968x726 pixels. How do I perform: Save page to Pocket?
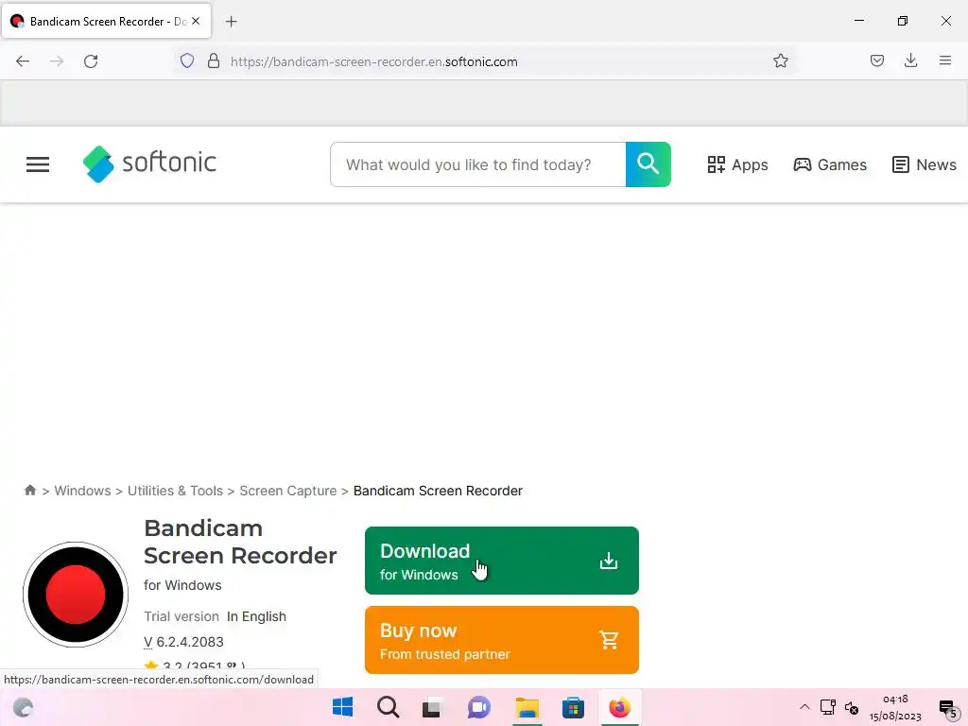[x=876, y=60]
